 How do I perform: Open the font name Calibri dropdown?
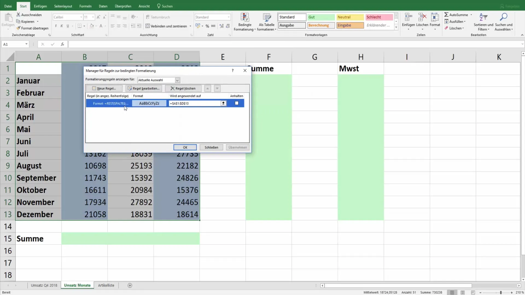point(81,17)
